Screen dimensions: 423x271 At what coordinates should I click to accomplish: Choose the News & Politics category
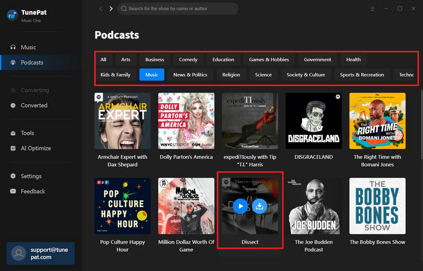pos(190,75)
